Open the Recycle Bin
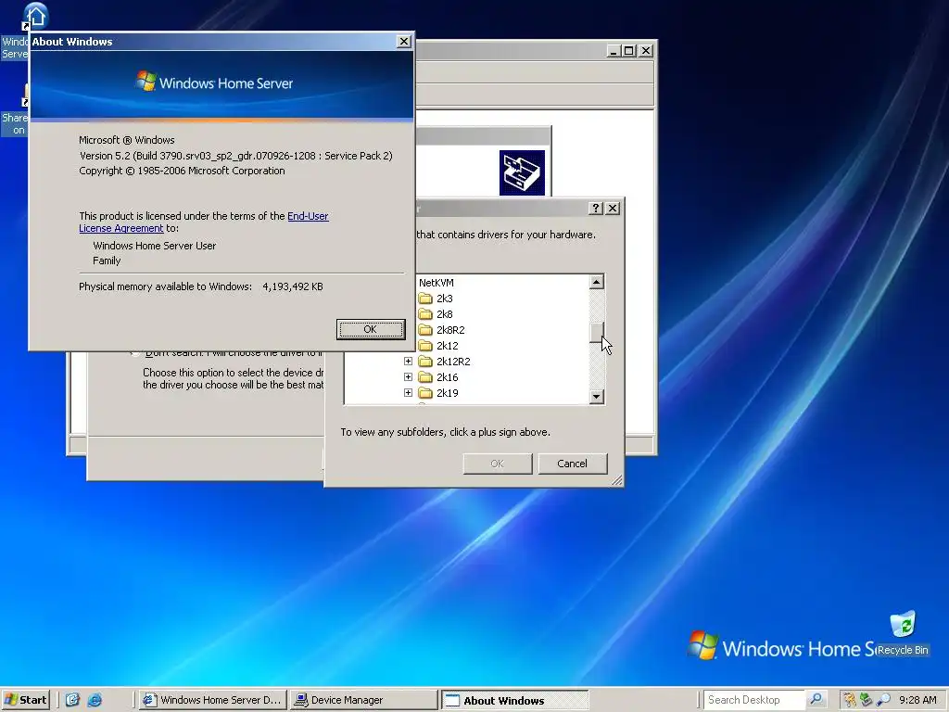949x712 pixels. (x=903, y=634)
